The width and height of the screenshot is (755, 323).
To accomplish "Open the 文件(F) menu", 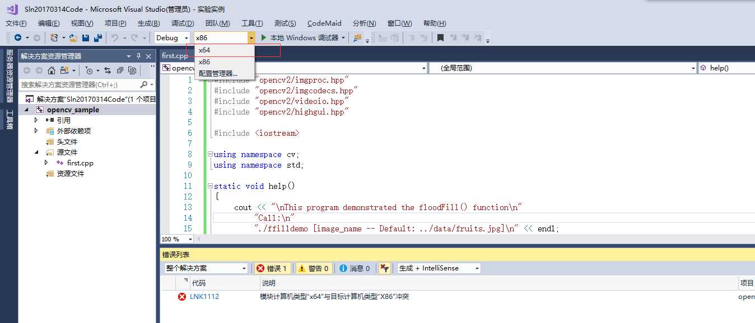I will pyautogui.click(x=16, y=23).
